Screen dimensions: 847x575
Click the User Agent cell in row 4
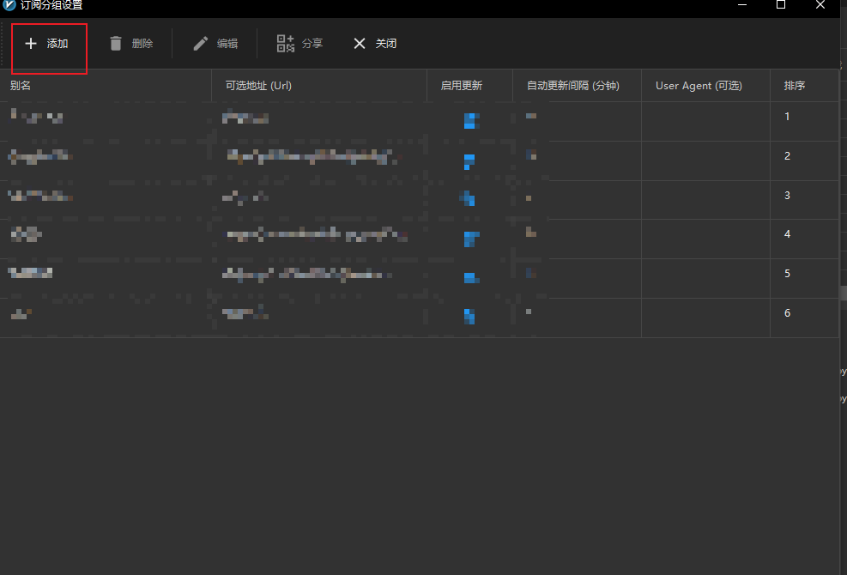pos(705,234)
